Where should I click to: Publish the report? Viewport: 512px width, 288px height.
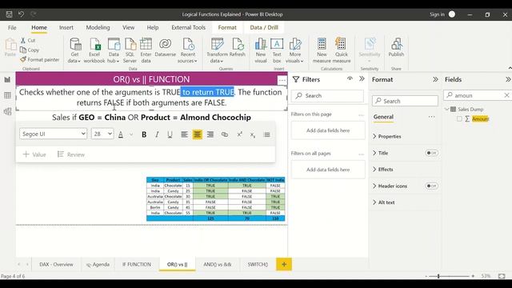[397, 47]
